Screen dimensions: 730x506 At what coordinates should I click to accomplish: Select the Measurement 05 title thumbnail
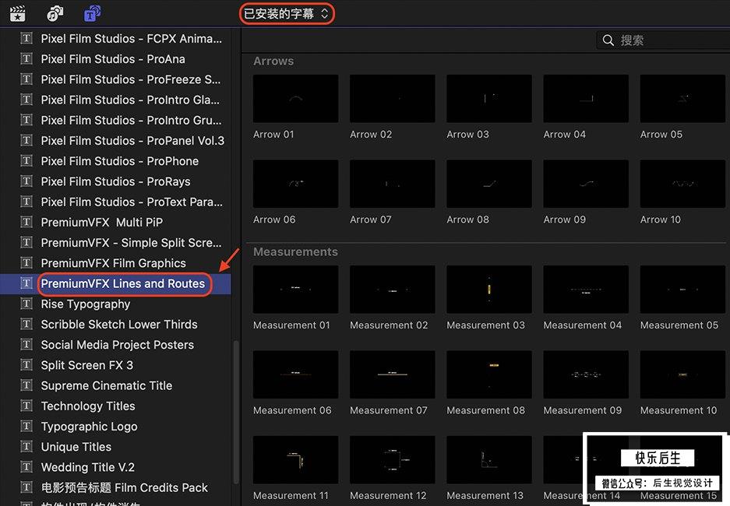click(683, 290)
